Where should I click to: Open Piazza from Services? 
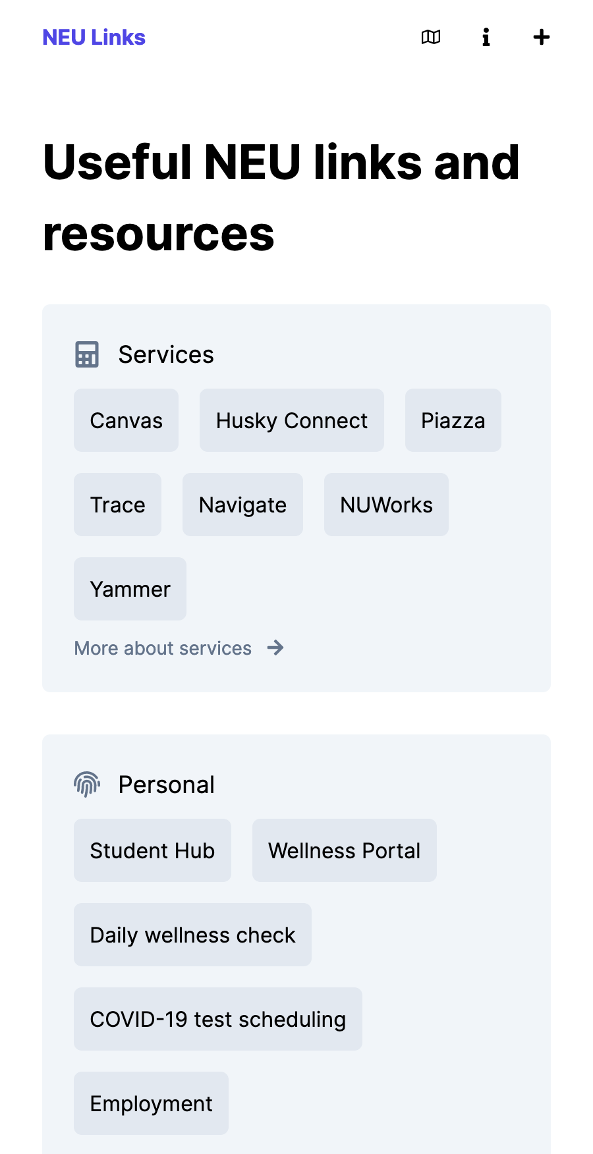click(453, 420)
